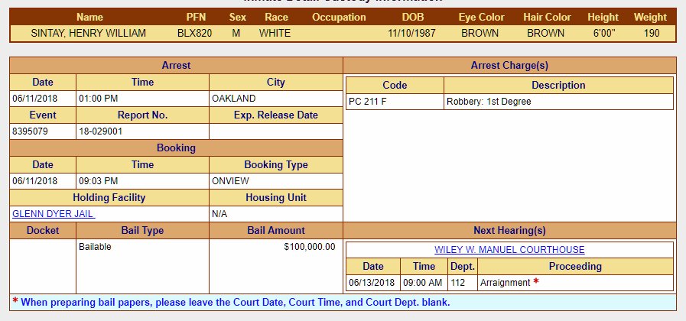Click the Arraignment proceeding cell
Image resolution: width=686 pixels, height=321 pixels.
point(505,283)
